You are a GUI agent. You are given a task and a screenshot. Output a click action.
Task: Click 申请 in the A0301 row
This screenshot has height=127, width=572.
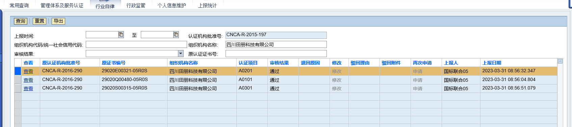tap(418, 88)
